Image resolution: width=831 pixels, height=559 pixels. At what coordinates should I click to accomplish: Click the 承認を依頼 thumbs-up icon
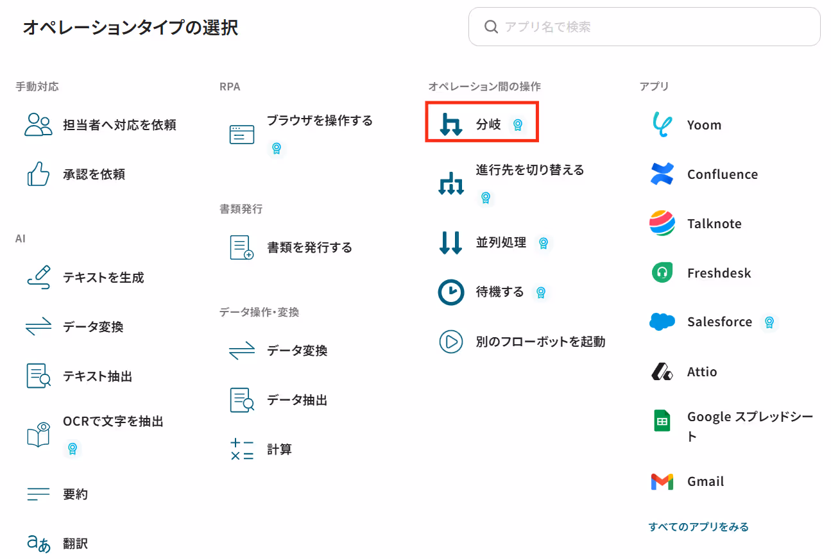coord(39,174)
